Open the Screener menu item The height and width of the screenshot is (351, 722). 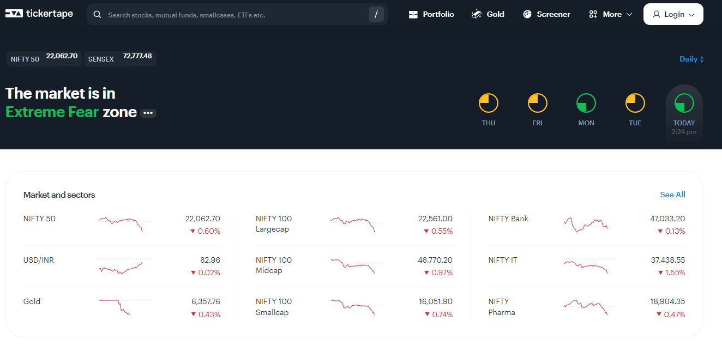pyautogui.click(x=546, y=14)
